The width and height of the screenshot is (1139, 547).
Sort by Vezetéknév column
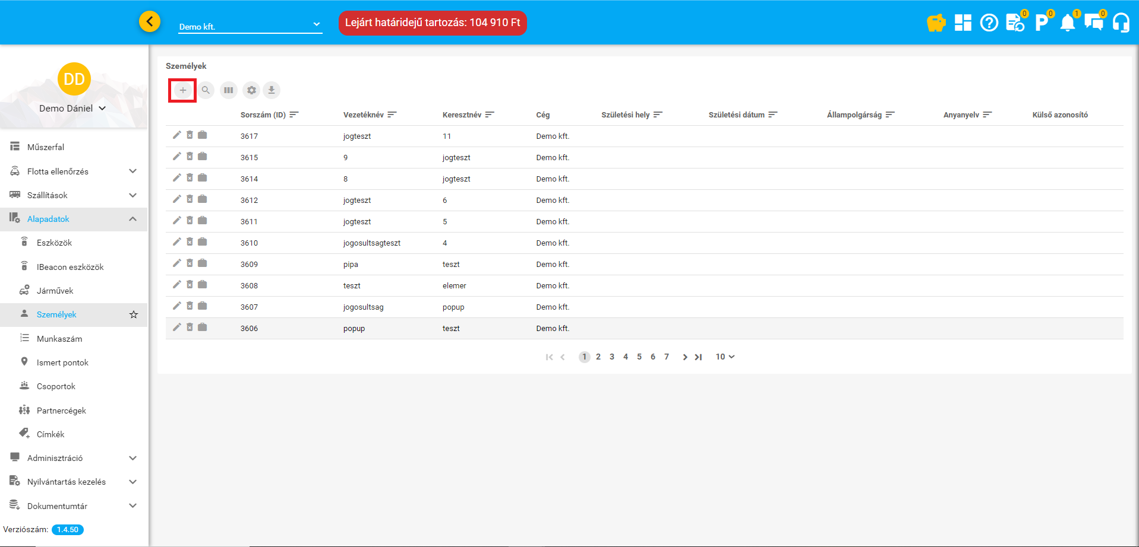pyautogui.click(x=364, y=115)
